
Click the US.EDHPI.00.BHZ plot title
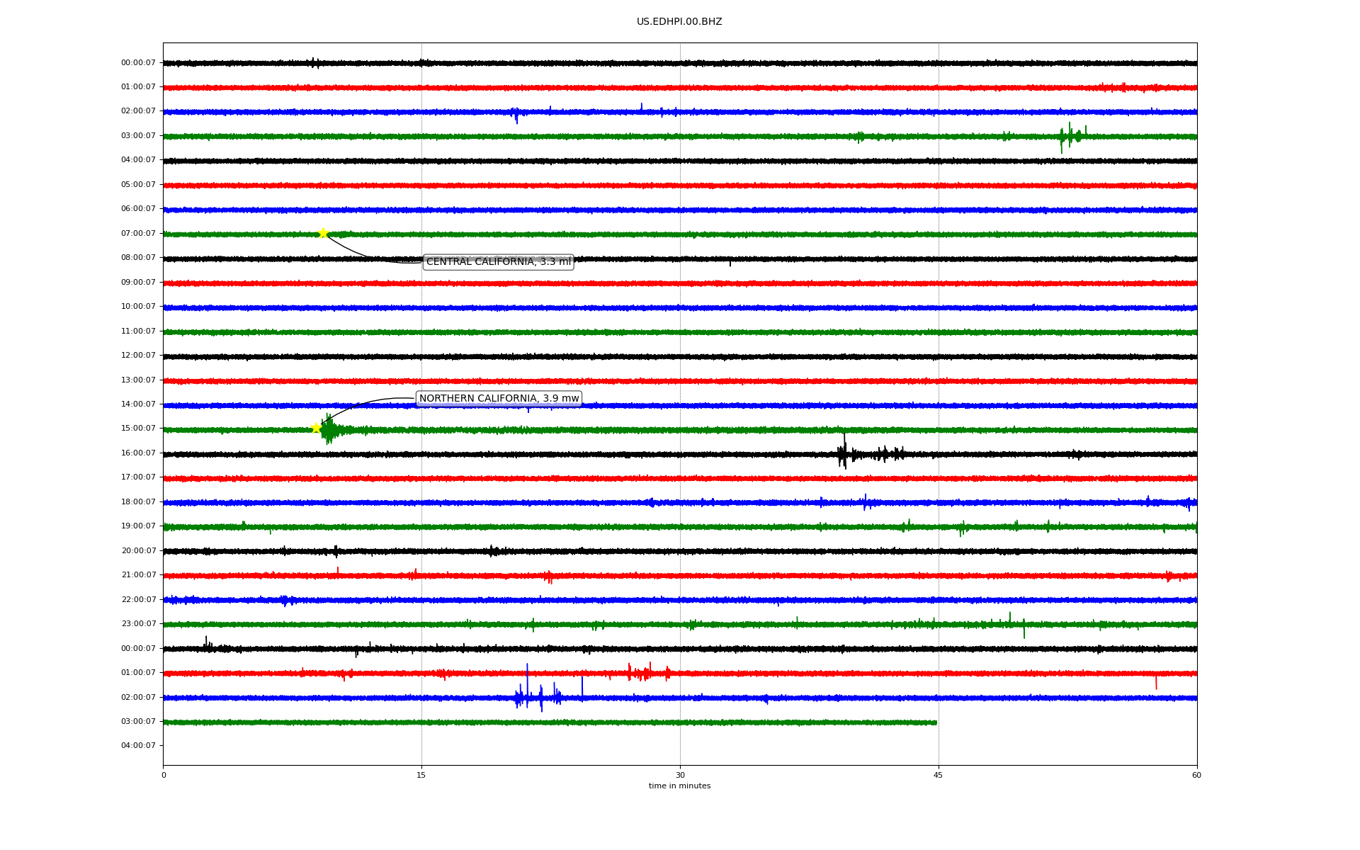pyautogui.click(x=679, y=22)
